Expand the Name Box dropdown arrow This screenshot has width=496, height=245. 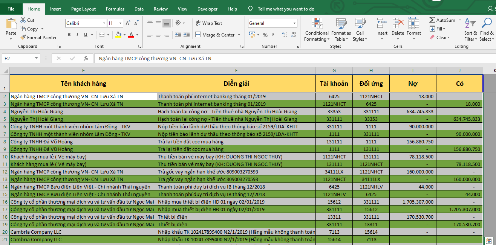(x=37, y=58)
